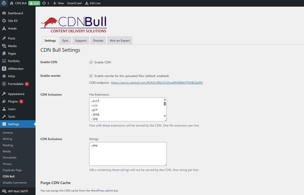Click the Tools wrench icon

pyautogui.click(x=4, y=116)
